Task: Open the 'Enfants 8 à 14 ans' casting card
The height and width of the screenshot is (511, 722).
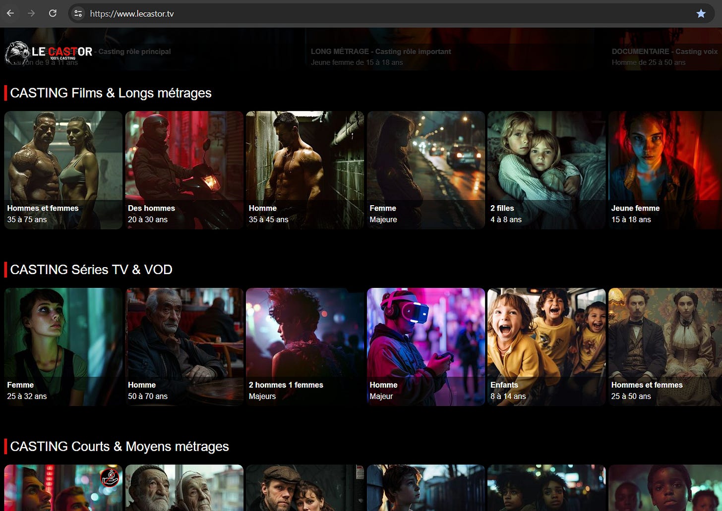Action: [x=546, y=346]
